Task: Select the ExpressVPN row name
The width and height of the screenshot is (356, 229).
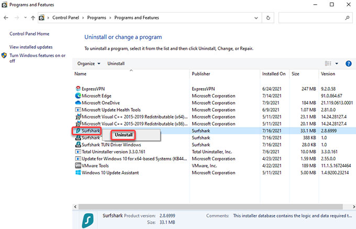Action: pyautogui.click(x=93, y=89)
